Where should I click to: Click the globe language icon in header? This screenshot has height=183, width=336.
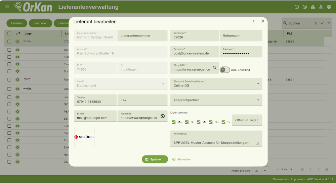(x=329, y=7)
